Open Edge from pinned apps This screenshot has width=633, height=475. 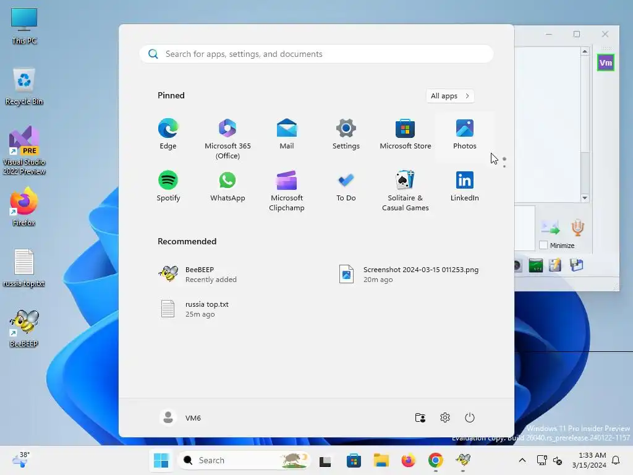(168, 134)
